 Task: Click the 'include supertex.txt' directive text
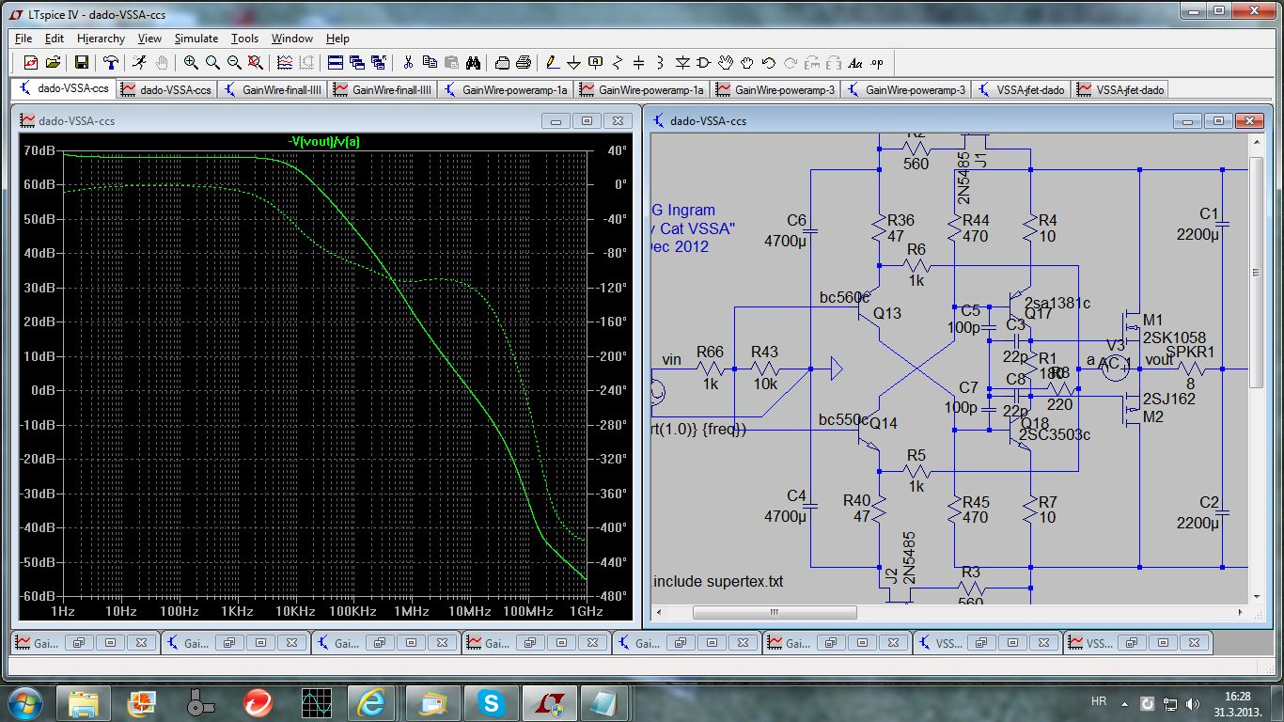pos(718,581)
